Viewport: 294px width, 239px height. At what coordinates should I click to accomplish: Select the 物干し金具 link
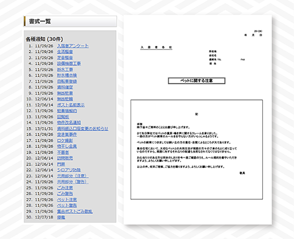(67, 146)
